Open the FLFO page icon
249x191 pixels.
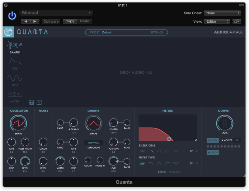click(15, 79)
